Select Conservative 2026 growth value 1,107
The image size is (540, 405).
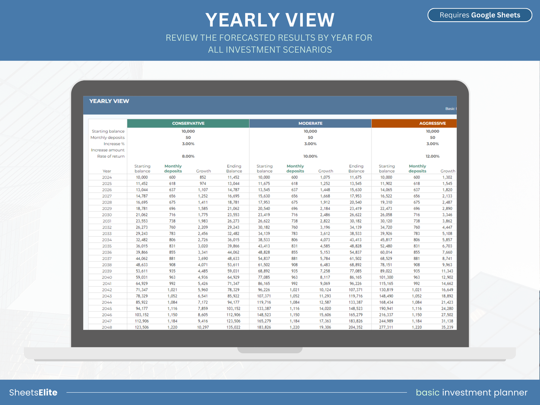click(203, 190)
